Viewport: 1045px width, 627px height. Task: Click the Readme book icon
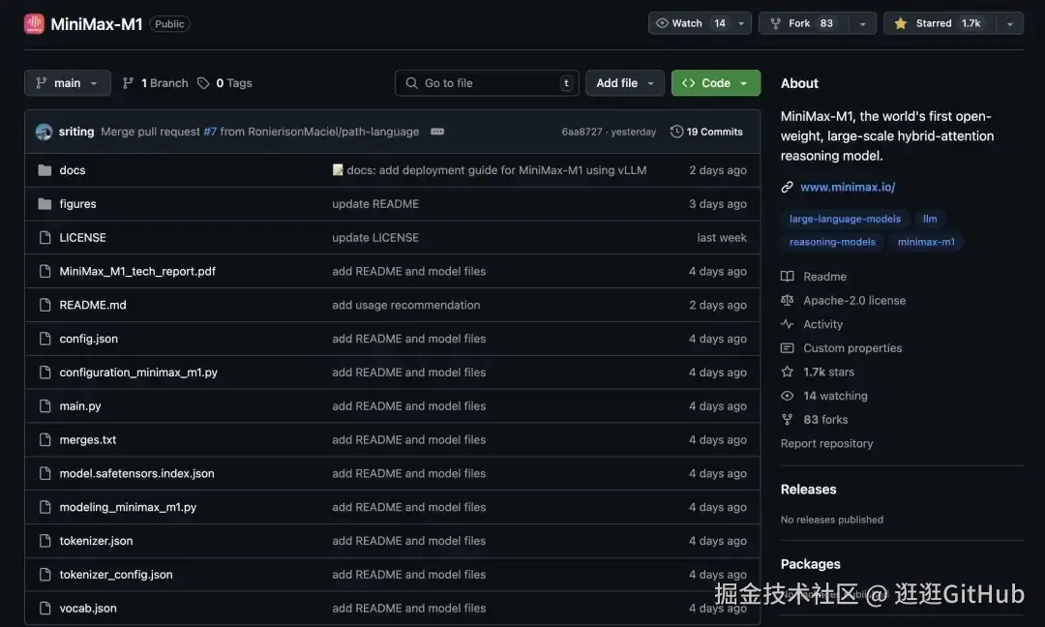tap(787, 277)
